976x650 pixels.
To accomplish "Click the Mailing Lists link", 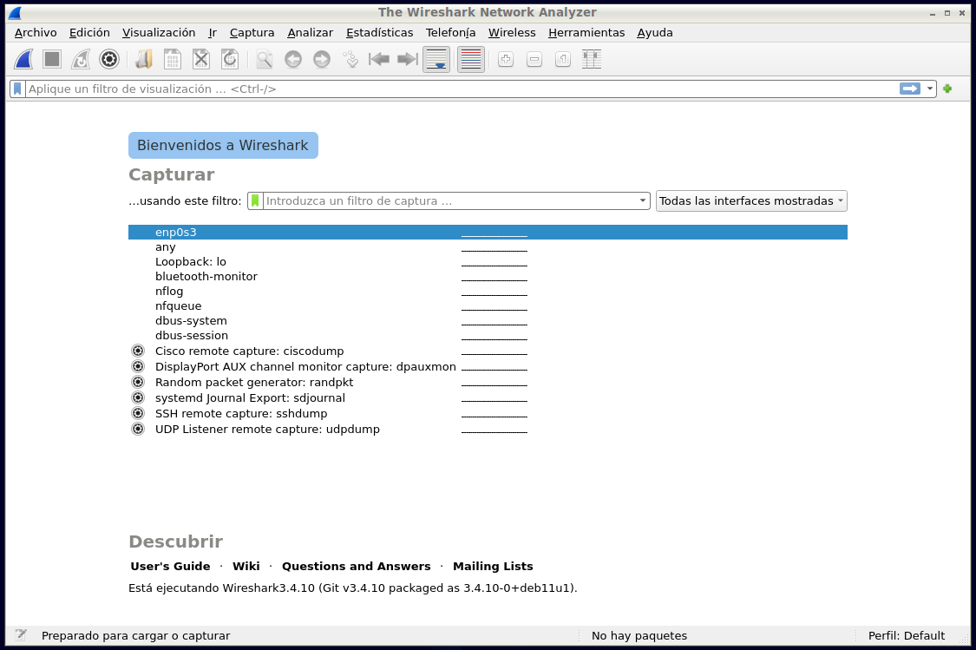I will [493, 566].
